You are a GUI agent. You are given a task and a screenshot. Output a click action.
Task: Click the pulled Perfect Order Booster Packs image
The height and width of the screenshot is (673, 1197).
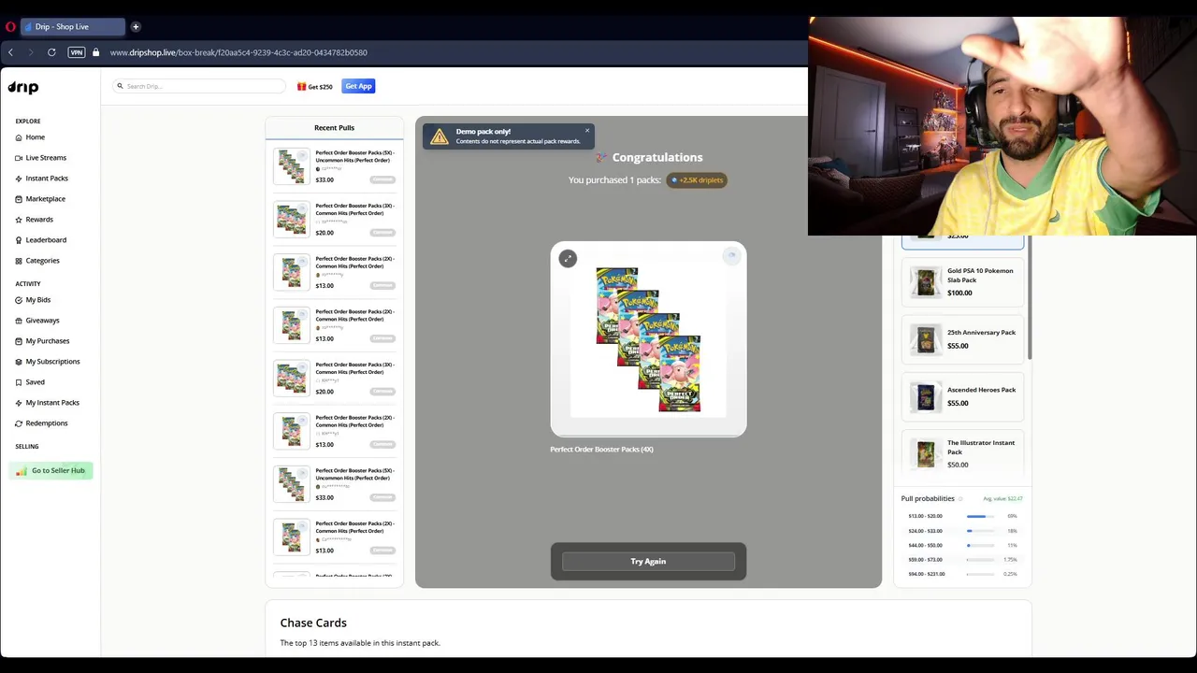click(648, 340)
